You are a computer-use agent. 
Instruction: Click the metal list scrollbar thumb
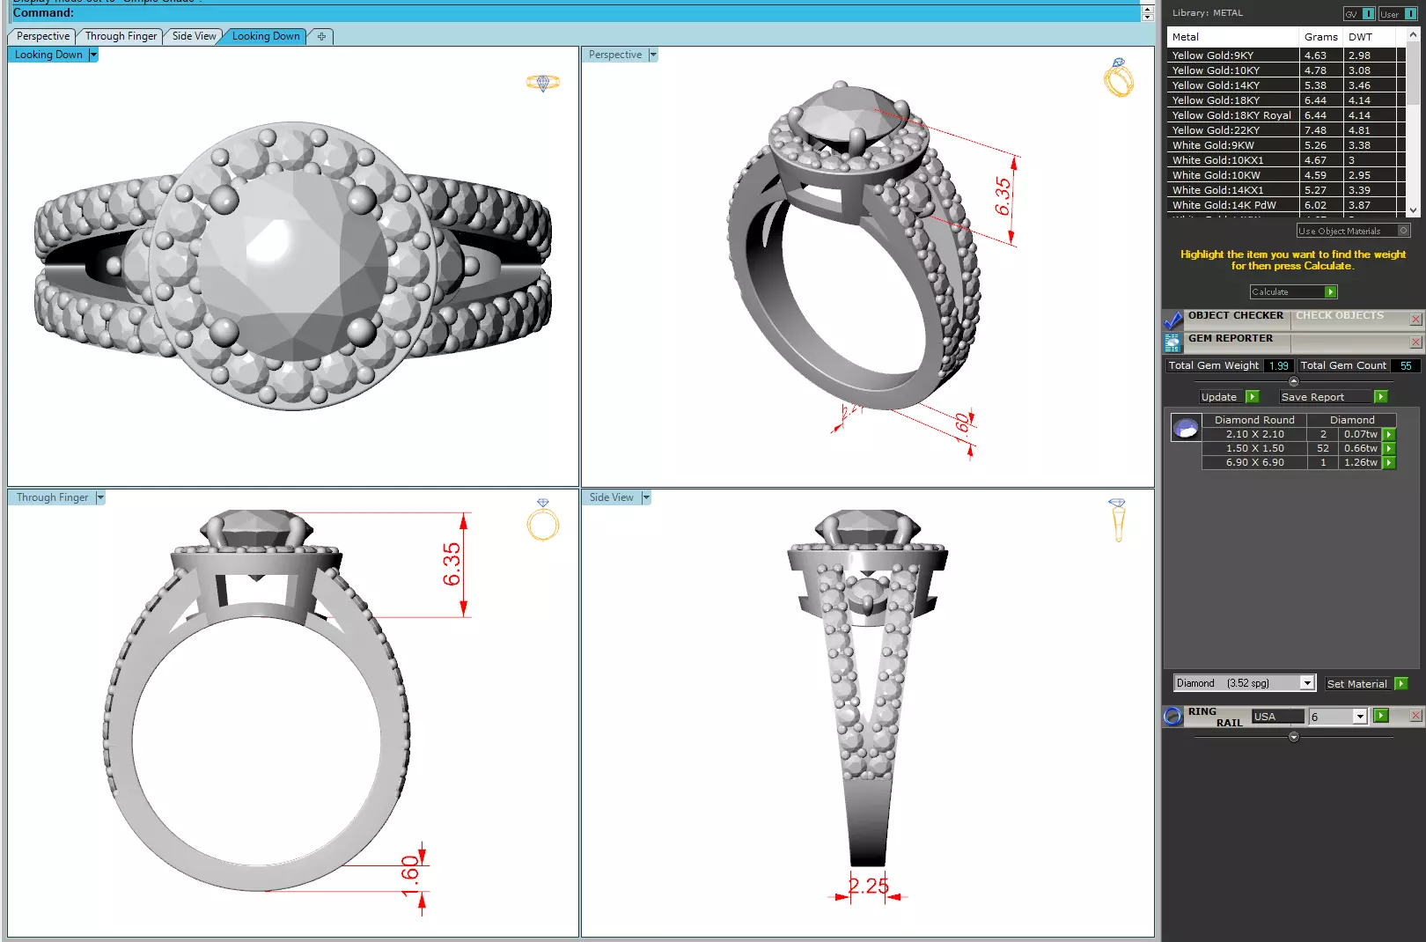(1413, 73)
